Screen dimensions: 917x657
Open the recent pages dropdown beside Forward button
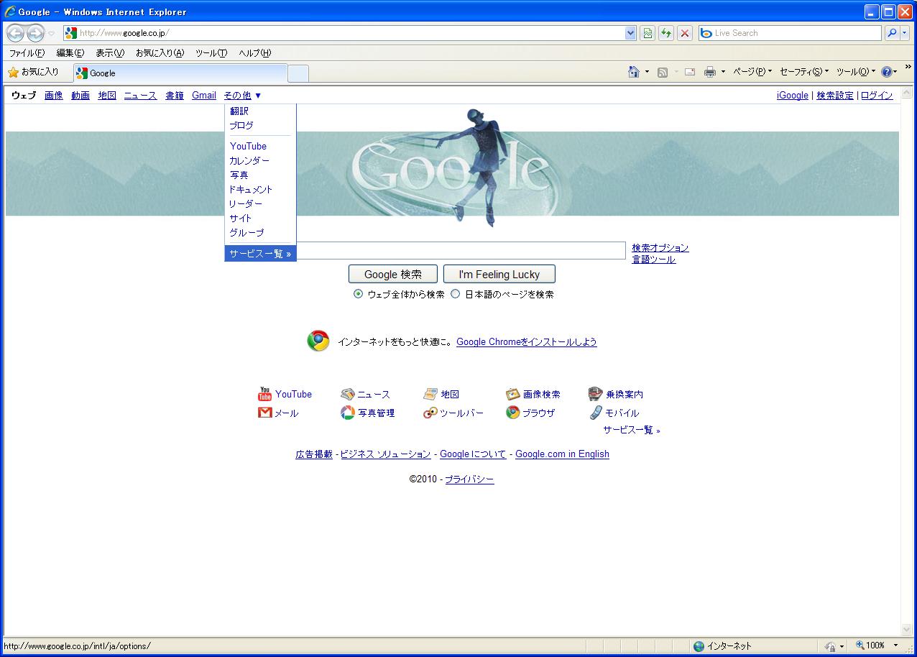coord(51,34)
